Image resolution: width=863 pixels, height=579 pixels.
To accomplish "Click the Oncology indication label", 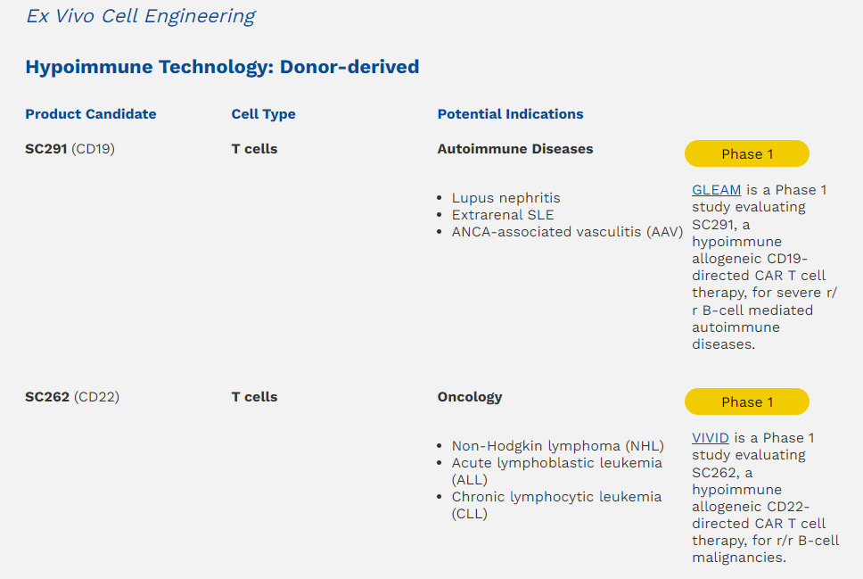I will [x=469, y=397].
